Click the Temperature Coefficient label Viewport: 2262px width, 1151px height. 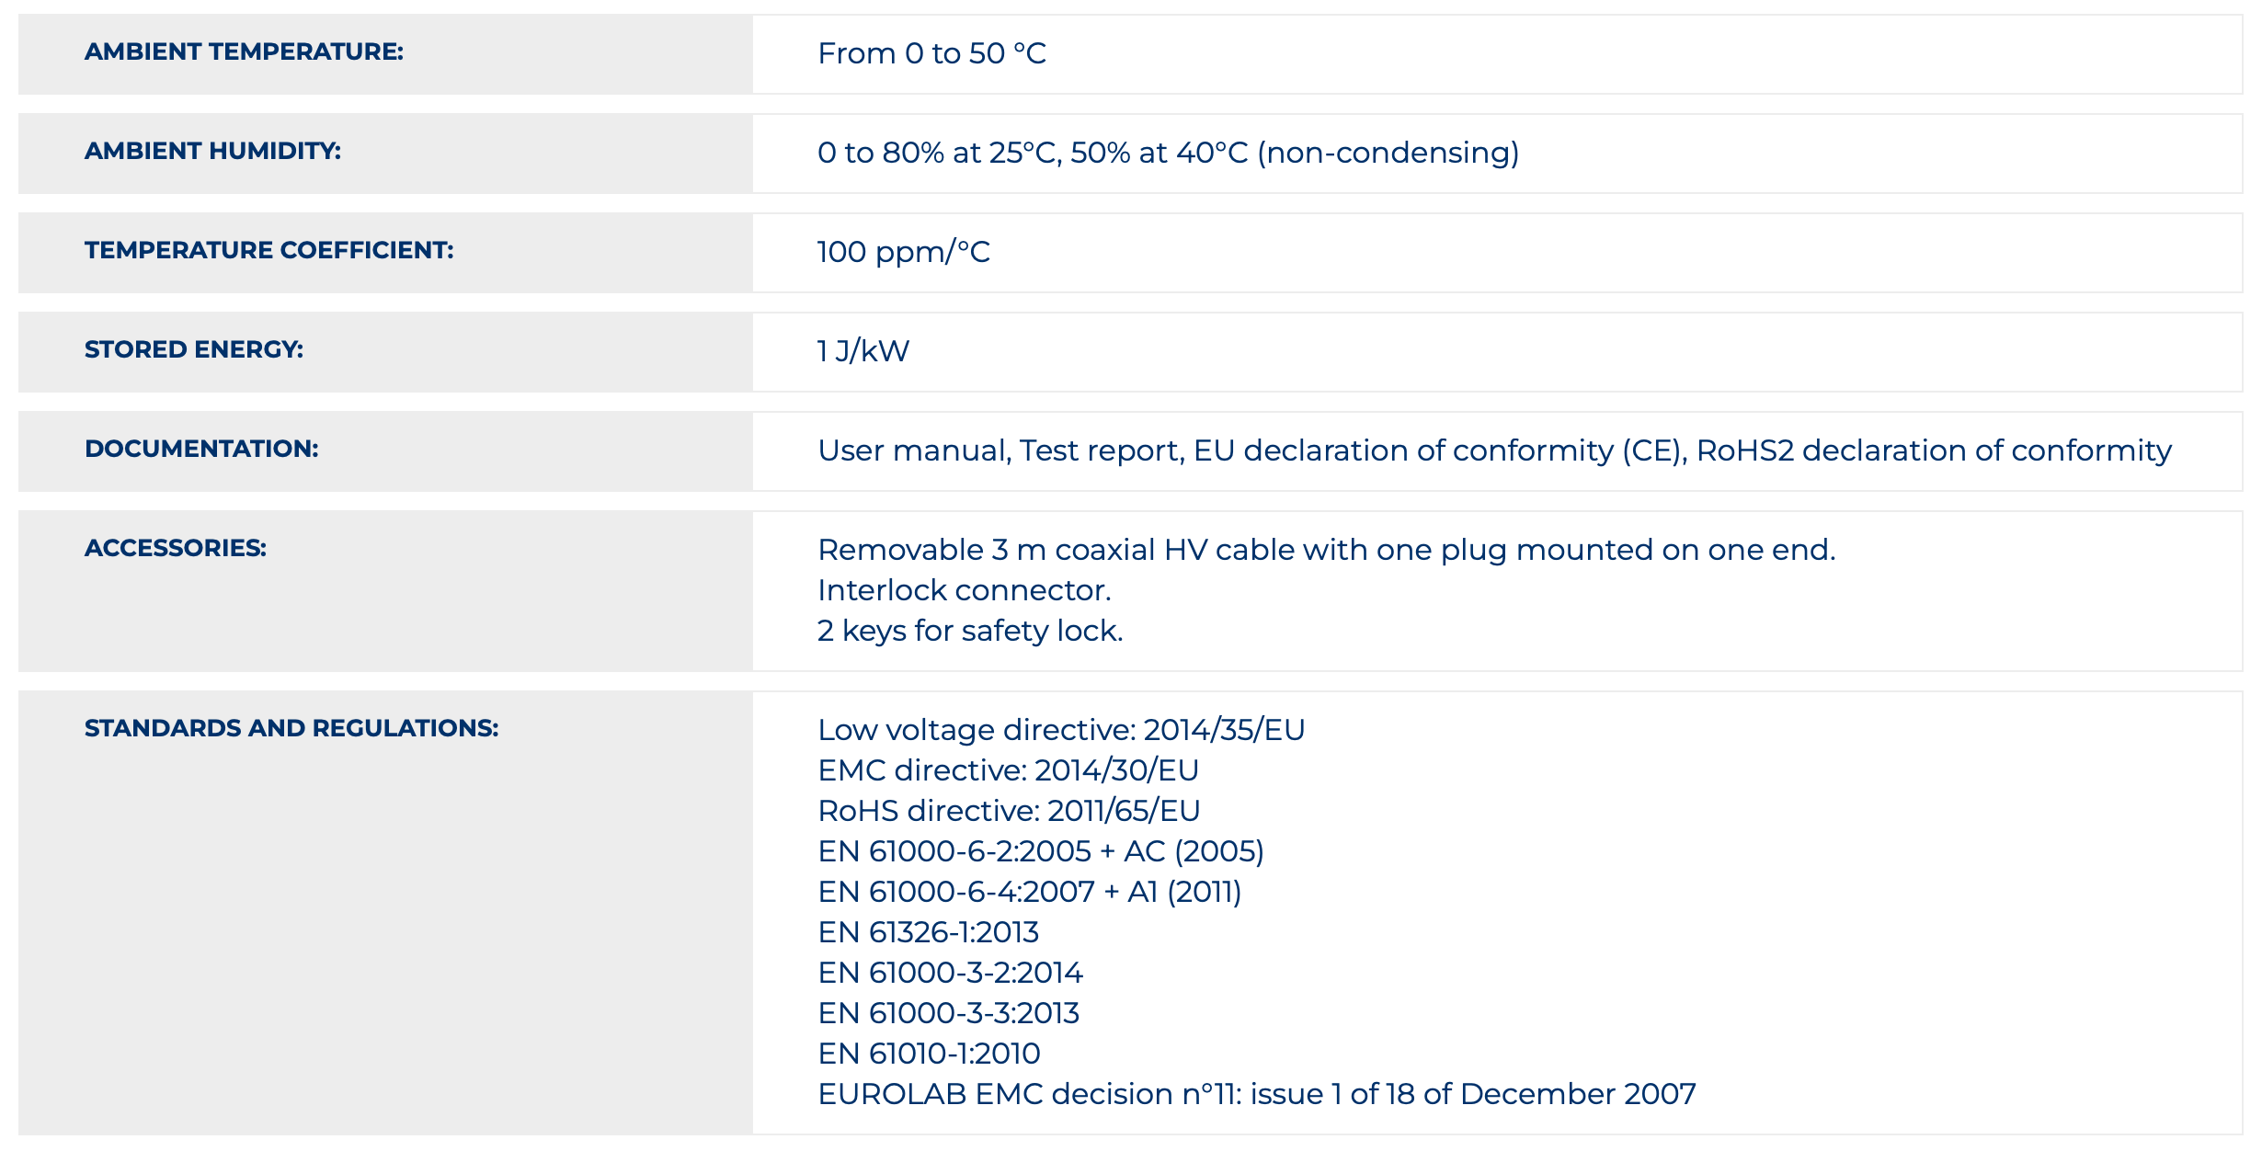click(x=269, y=250)
